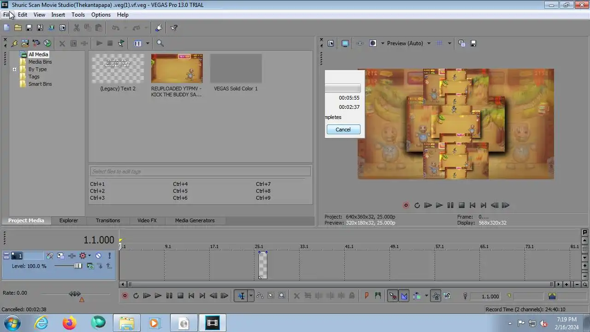
Task: Toggle the video preview on external monitor
Action: (x=345, y=43)
